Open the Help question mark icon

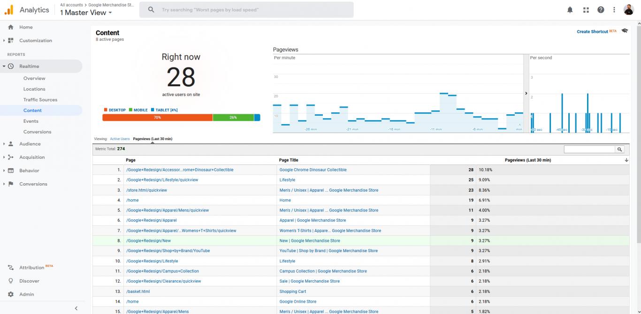coord(601,9)
